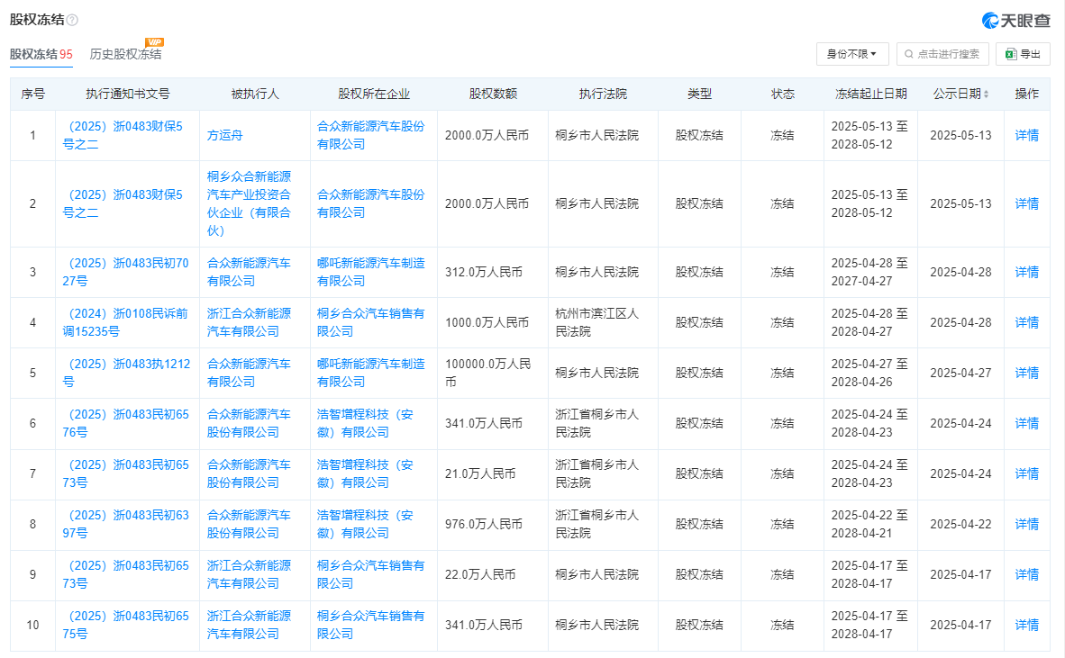Click the VIP badge above 历史股权冻结
1065x658 pixels.
155,41
